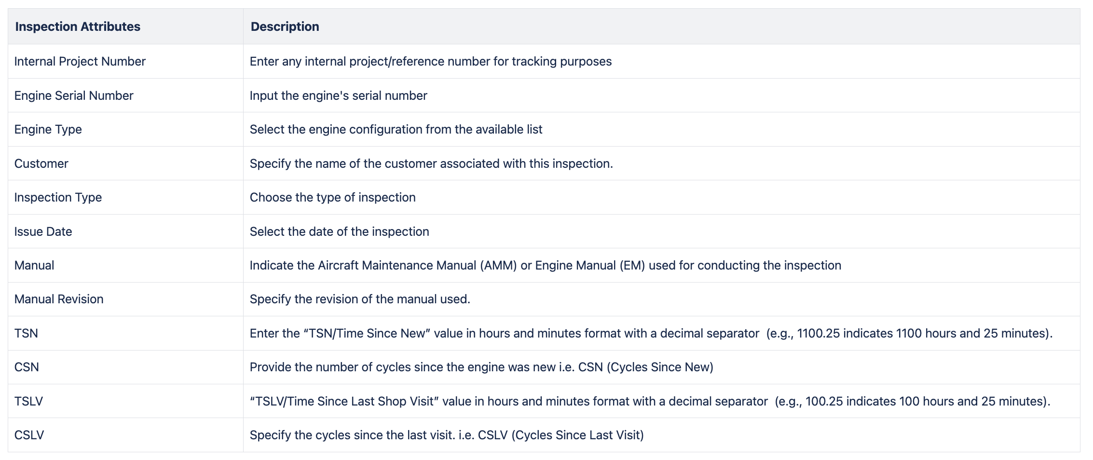Select the Engine Type row label
The width and height of the screenshot is (1093, 460).
(48, 129)
